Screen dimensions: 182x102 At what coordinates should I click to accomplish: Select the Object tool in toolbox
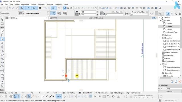[x=2, y=87]
